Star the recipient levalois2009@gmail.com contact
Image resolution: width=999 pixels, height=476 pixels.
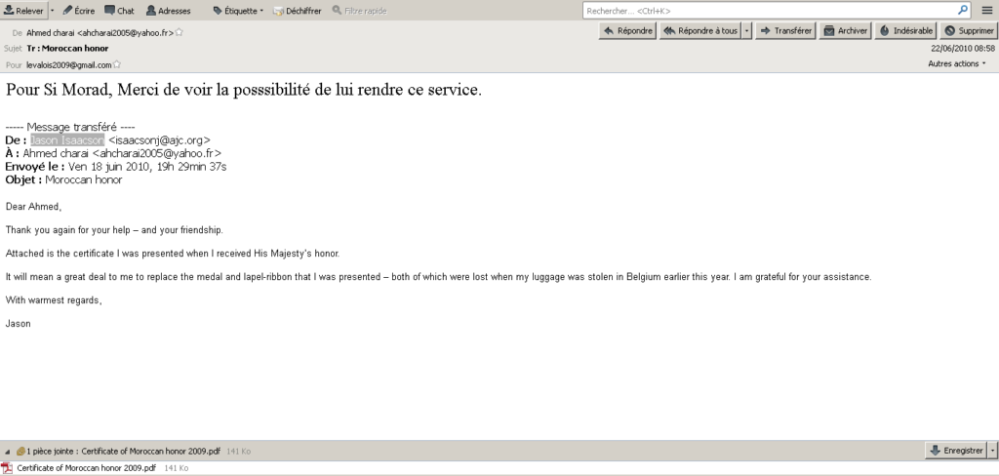117,65
